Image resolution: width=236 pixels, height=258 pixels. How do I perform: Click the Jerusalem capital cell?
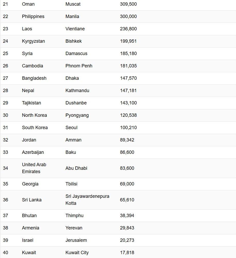[76, 240]
